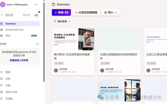
Task: Click the 由您创建 text on 贵州茅台 card
Action: click(63, 69)
